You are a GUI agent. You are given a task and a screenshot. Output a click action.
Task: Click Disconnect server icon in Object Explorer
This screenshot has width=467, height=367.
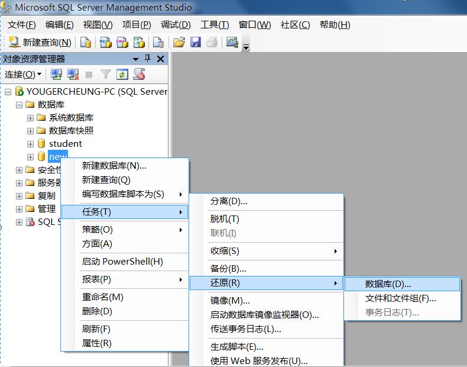pos(73,74)
